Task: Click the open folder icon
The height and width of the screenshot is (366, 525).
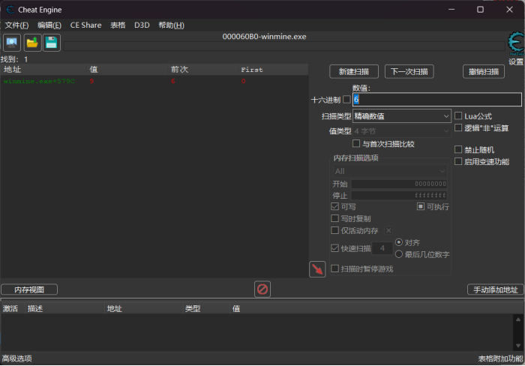Action: [32, 43]
